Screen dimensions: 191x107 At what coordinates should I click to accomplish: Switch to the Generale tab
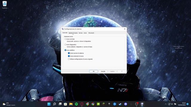point(65,33)
